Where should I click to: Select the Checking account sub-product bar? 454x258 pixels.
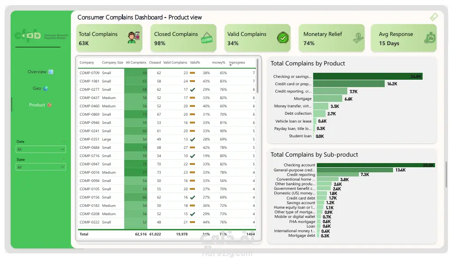point(376,165)
